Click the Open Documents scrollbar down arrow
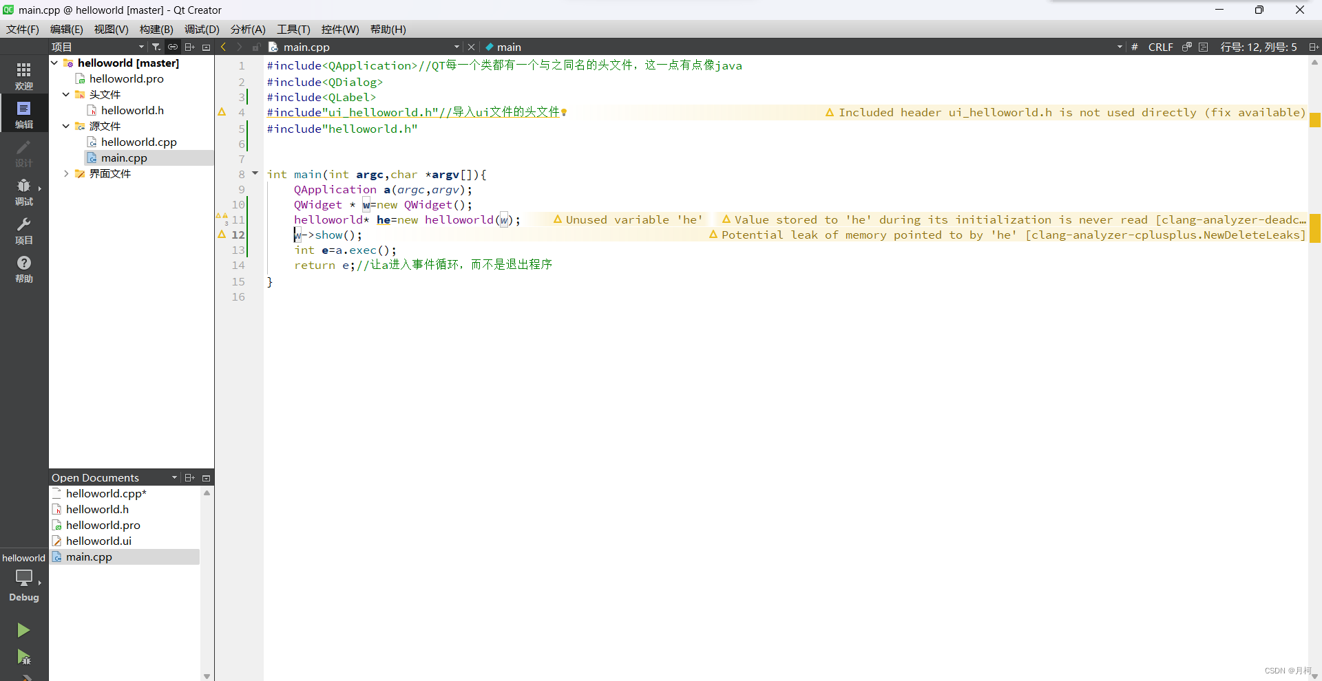The image size is (1322, 681). pyautogui.click(x=207, y=676)
